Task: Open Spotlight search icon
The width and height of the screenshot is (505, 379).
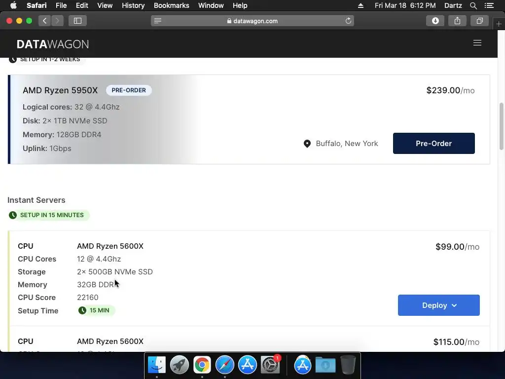Action: 473,5
